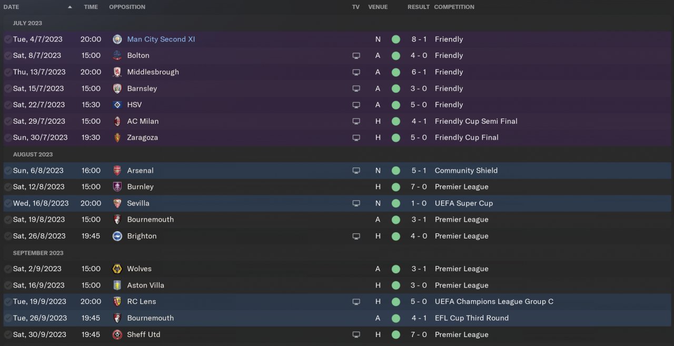
Task: Click the green result dot for Zaragoza
Action: coord(396,137)
